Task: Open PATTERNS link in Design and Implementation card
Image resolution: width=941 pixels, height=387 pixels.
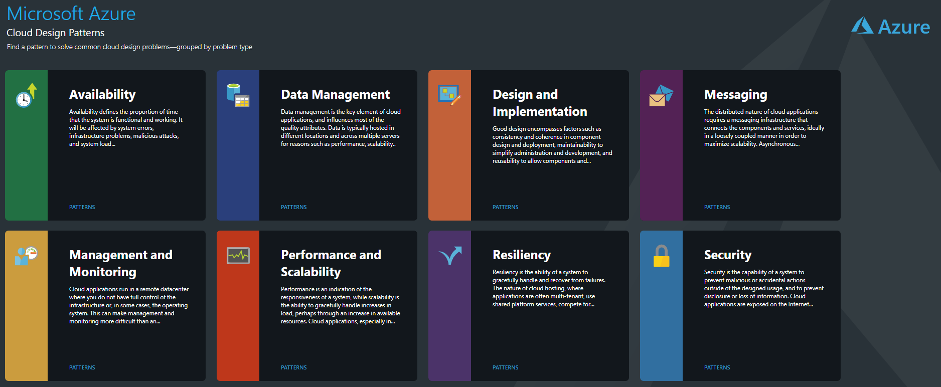Action: 506,207
